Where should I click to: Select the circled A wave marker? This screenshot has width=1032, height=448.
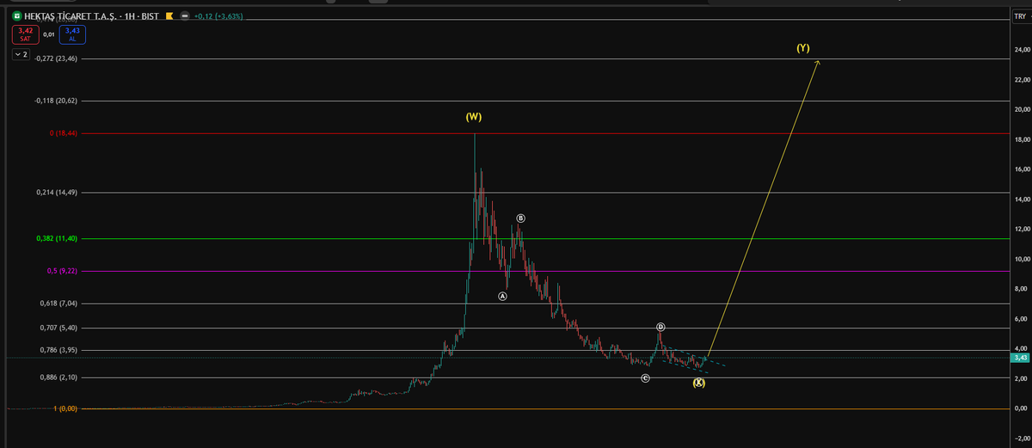click(x=503, y=296)
